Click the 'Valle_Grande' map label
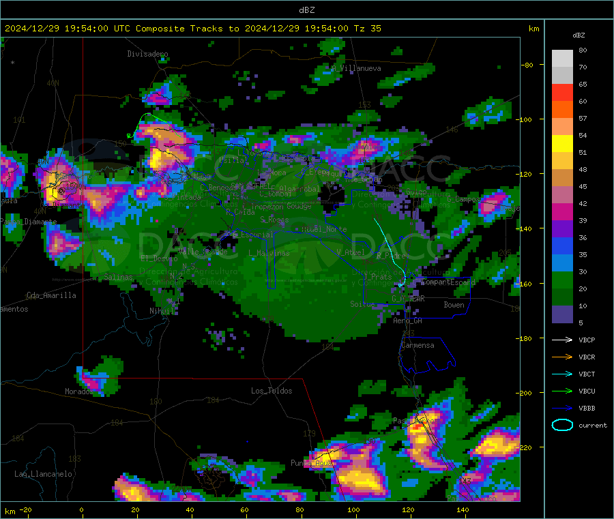The image size is (614, 519). coord(203,252)
